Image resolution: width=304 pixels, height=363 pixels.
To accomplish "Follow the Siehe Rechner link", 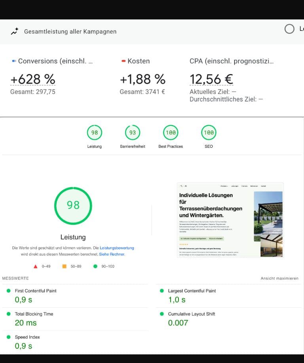I will 112,254.
